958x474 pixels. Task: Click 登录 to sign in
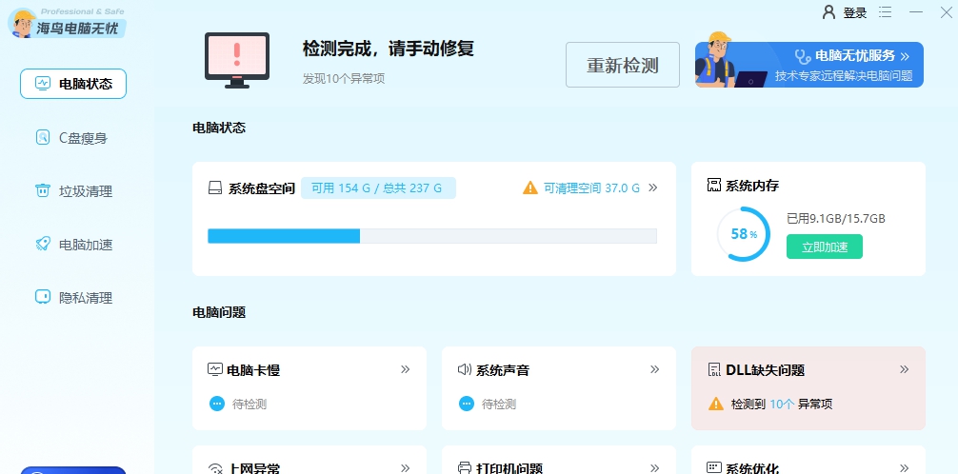point(855,12)
